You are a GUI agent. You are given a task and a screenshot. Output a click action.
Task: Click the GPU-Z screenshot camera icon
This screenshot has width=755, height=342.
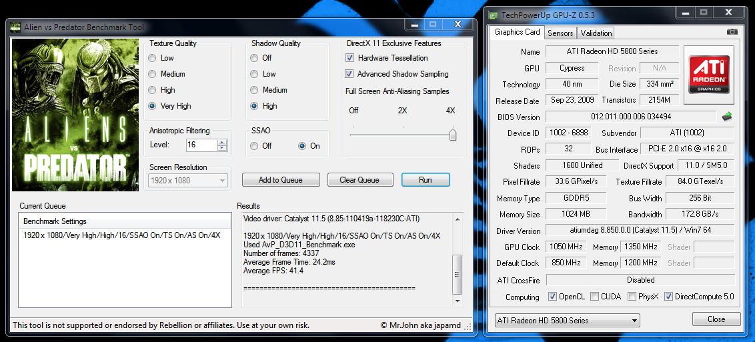(x=732, y=32)
